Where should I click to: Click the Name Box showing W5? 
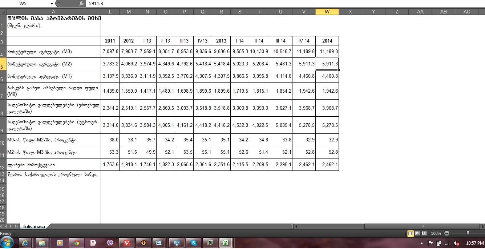point(25,3)
